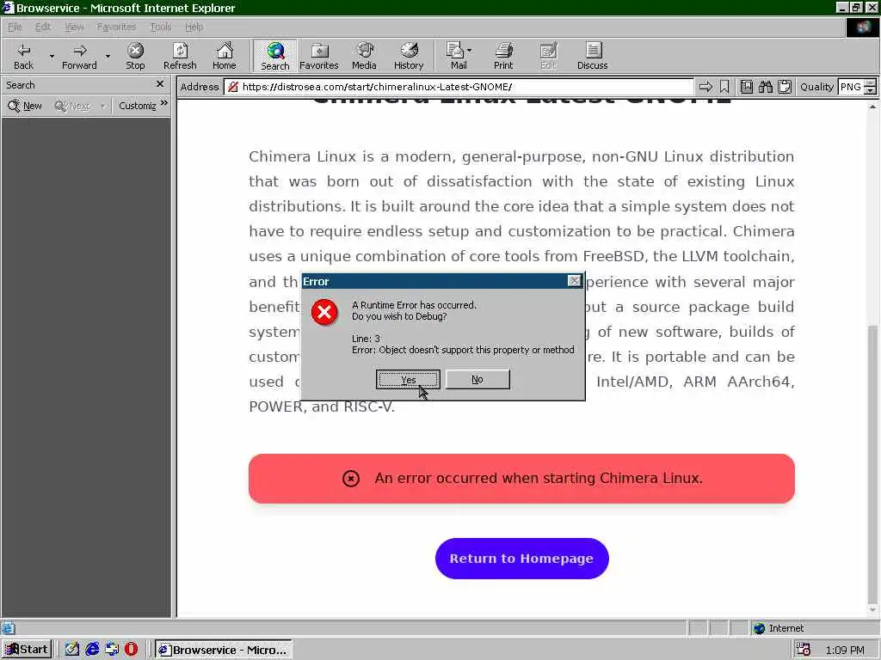Open the File menu
The image size is (881, 660).
tap(15, 27)
